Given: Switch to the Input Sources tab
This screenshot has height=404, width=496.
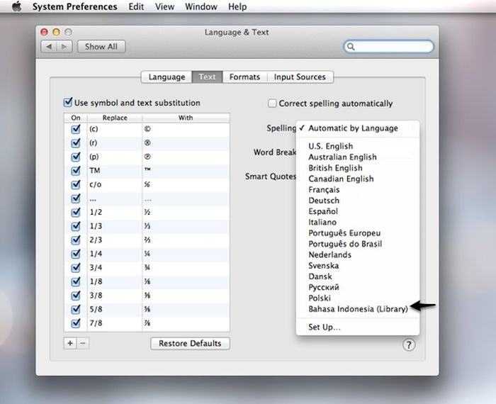Looking at the screenshot, I should pos(300,77).
